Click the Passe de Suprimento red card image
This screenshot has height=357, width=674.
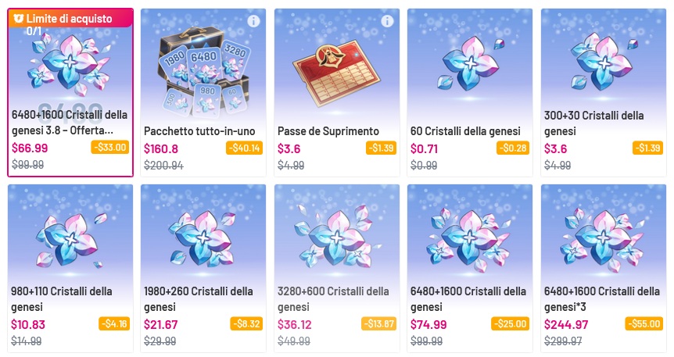(336, 73)
